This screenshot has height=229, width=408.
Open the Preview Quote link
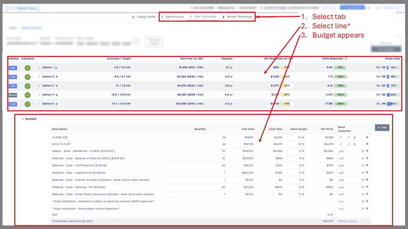pos(347,221)
